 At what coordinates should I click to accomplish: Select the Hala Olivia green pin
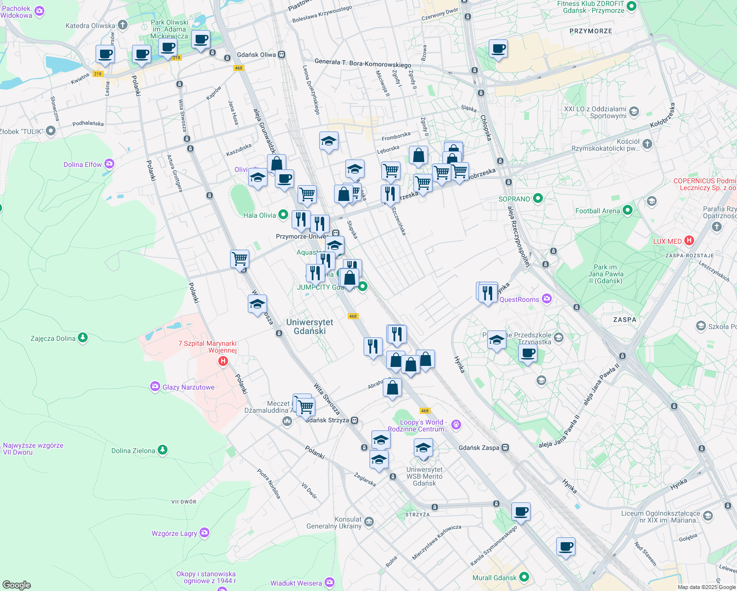[283, 215]
